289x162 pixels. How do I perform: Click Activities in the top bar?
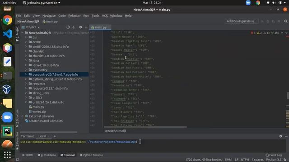click(9, 3)
